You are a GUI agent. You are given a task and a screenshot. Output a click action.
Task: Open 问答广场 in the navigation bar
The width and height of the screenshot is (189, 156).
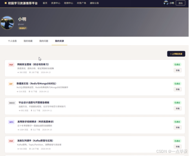point(81,3)
